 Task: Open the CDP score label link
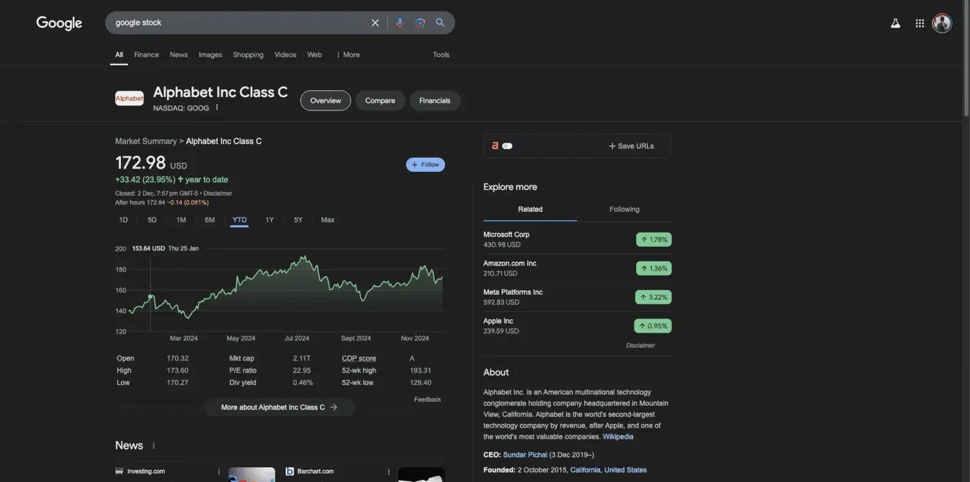click(x=359, y=359)
